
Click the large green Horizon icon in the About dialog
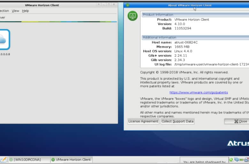[132, 16]
